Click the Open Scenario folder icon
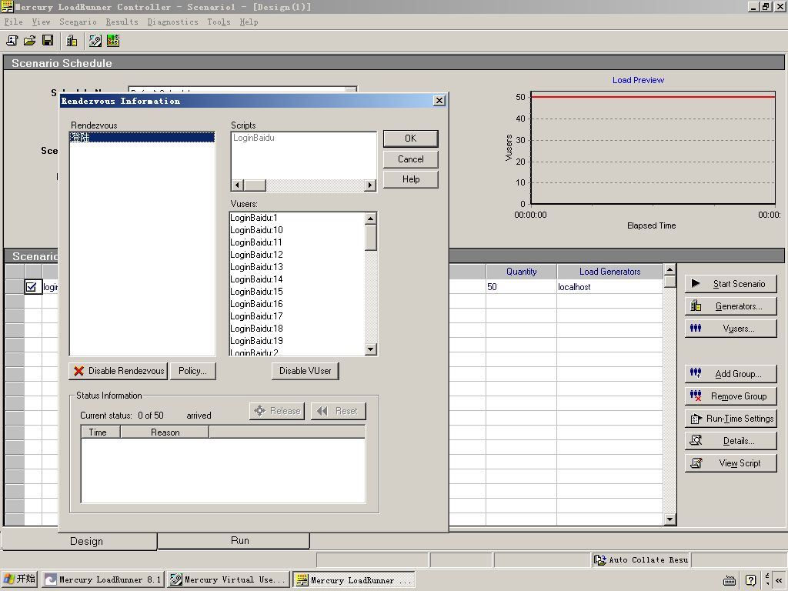This screenshot has width=788, height=591. [x=30, y=41]
